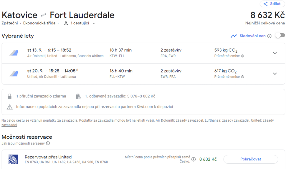The width and height of the screenshot is (286, 169).
Task: Open Lufthansa: zásady zavazadel link
Action: [227, 120]
